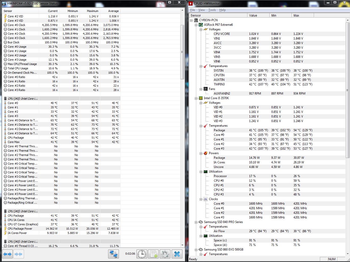This screenshot has height=262, width=350.
Task: Click the HWMonitor vertical scrollbar thumb
Action: (347, 90)
